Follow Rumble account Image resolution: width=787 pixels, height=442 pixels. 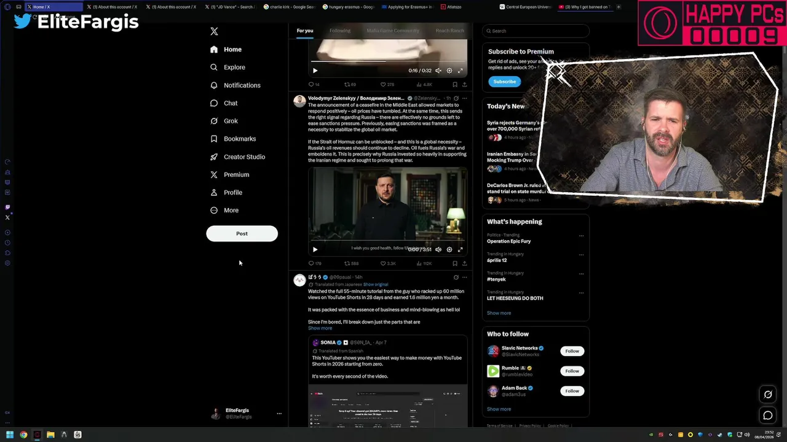(572, 371)
